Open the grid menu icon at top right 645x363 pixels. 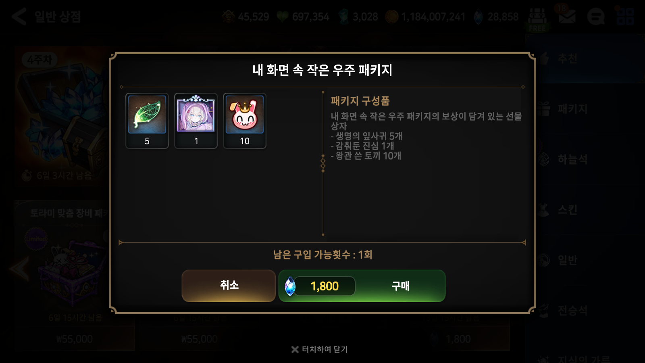tap(625, 16)
